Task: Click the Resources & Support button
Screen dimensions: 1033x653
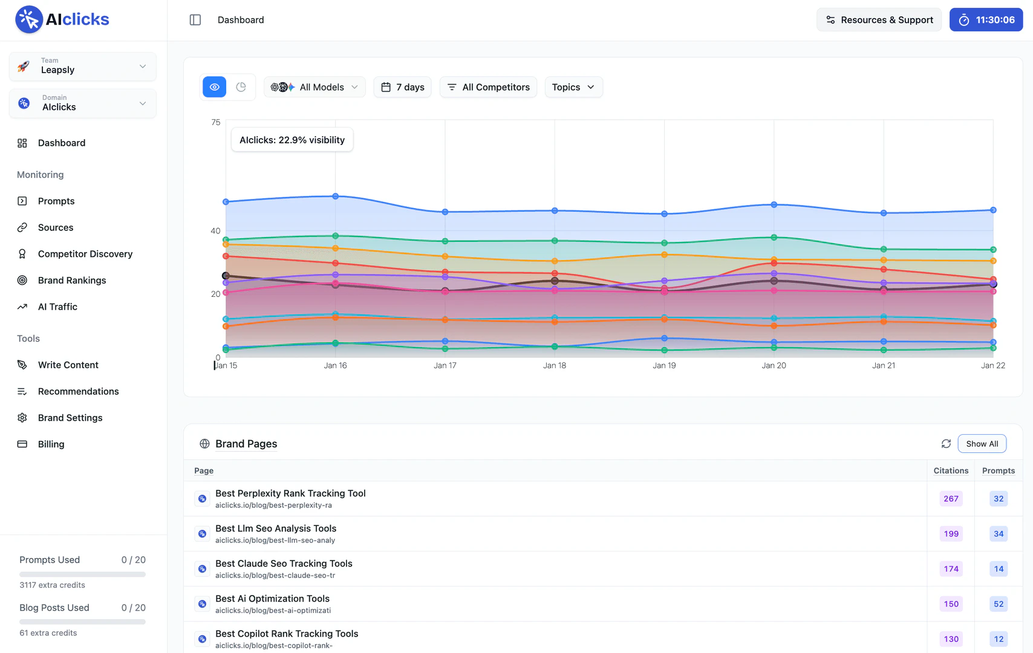Action: coord(879,19)
